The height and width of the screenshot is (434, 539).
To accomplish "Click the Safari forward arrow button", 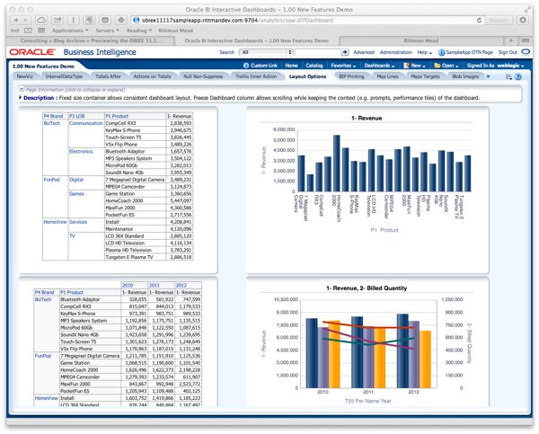I will click(26, 21).
